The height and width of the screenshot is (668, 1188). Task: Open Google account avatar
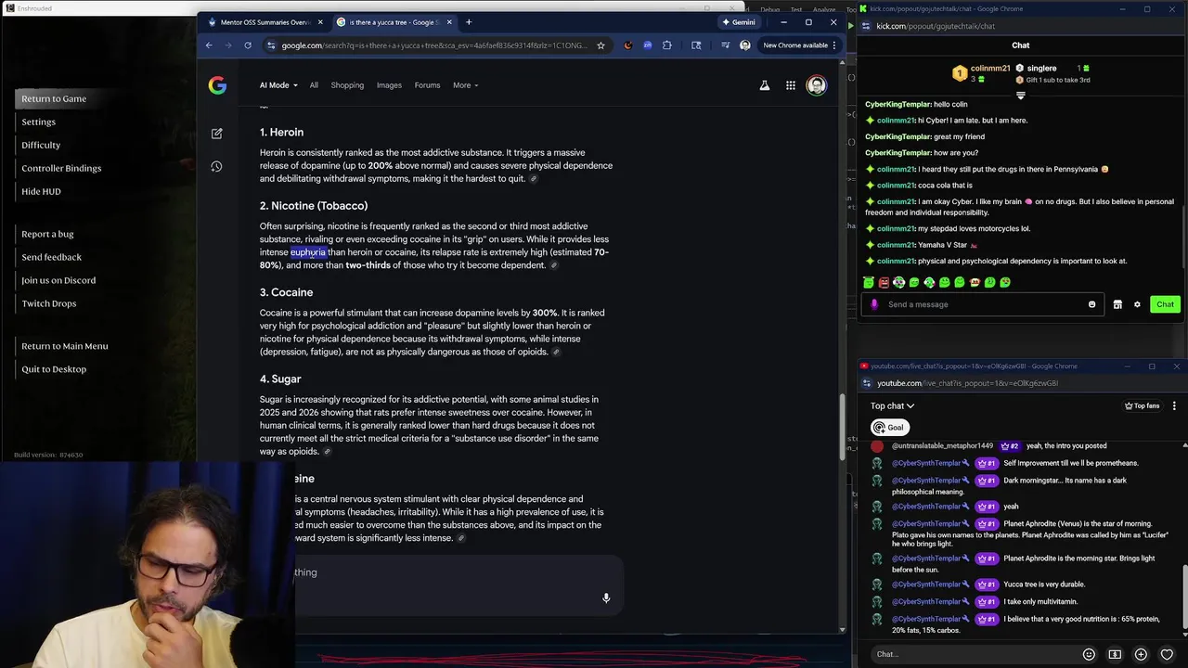[816, 85]
